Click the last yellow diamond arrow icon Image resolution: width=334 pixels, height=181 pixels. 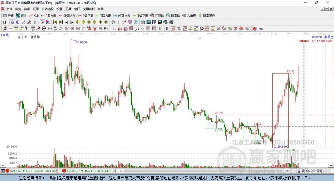pyautogui.click(x=106, y=22)
